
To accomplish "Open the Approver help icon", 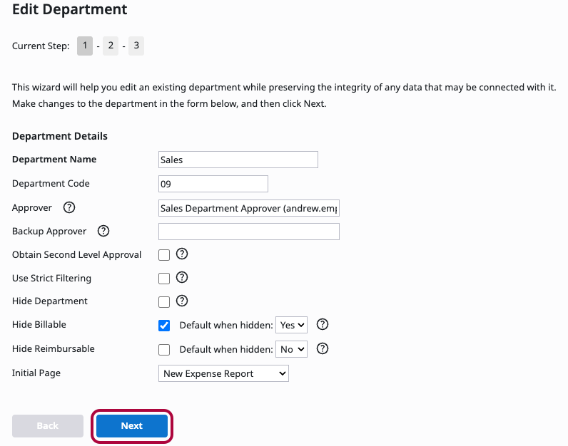I will point(69,207).
